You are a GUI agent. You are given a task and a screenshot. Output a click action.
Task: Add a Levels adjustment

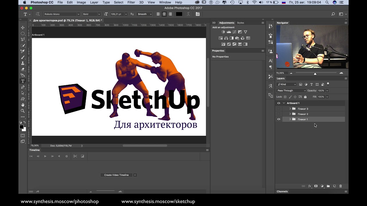[x=229, y=32]
